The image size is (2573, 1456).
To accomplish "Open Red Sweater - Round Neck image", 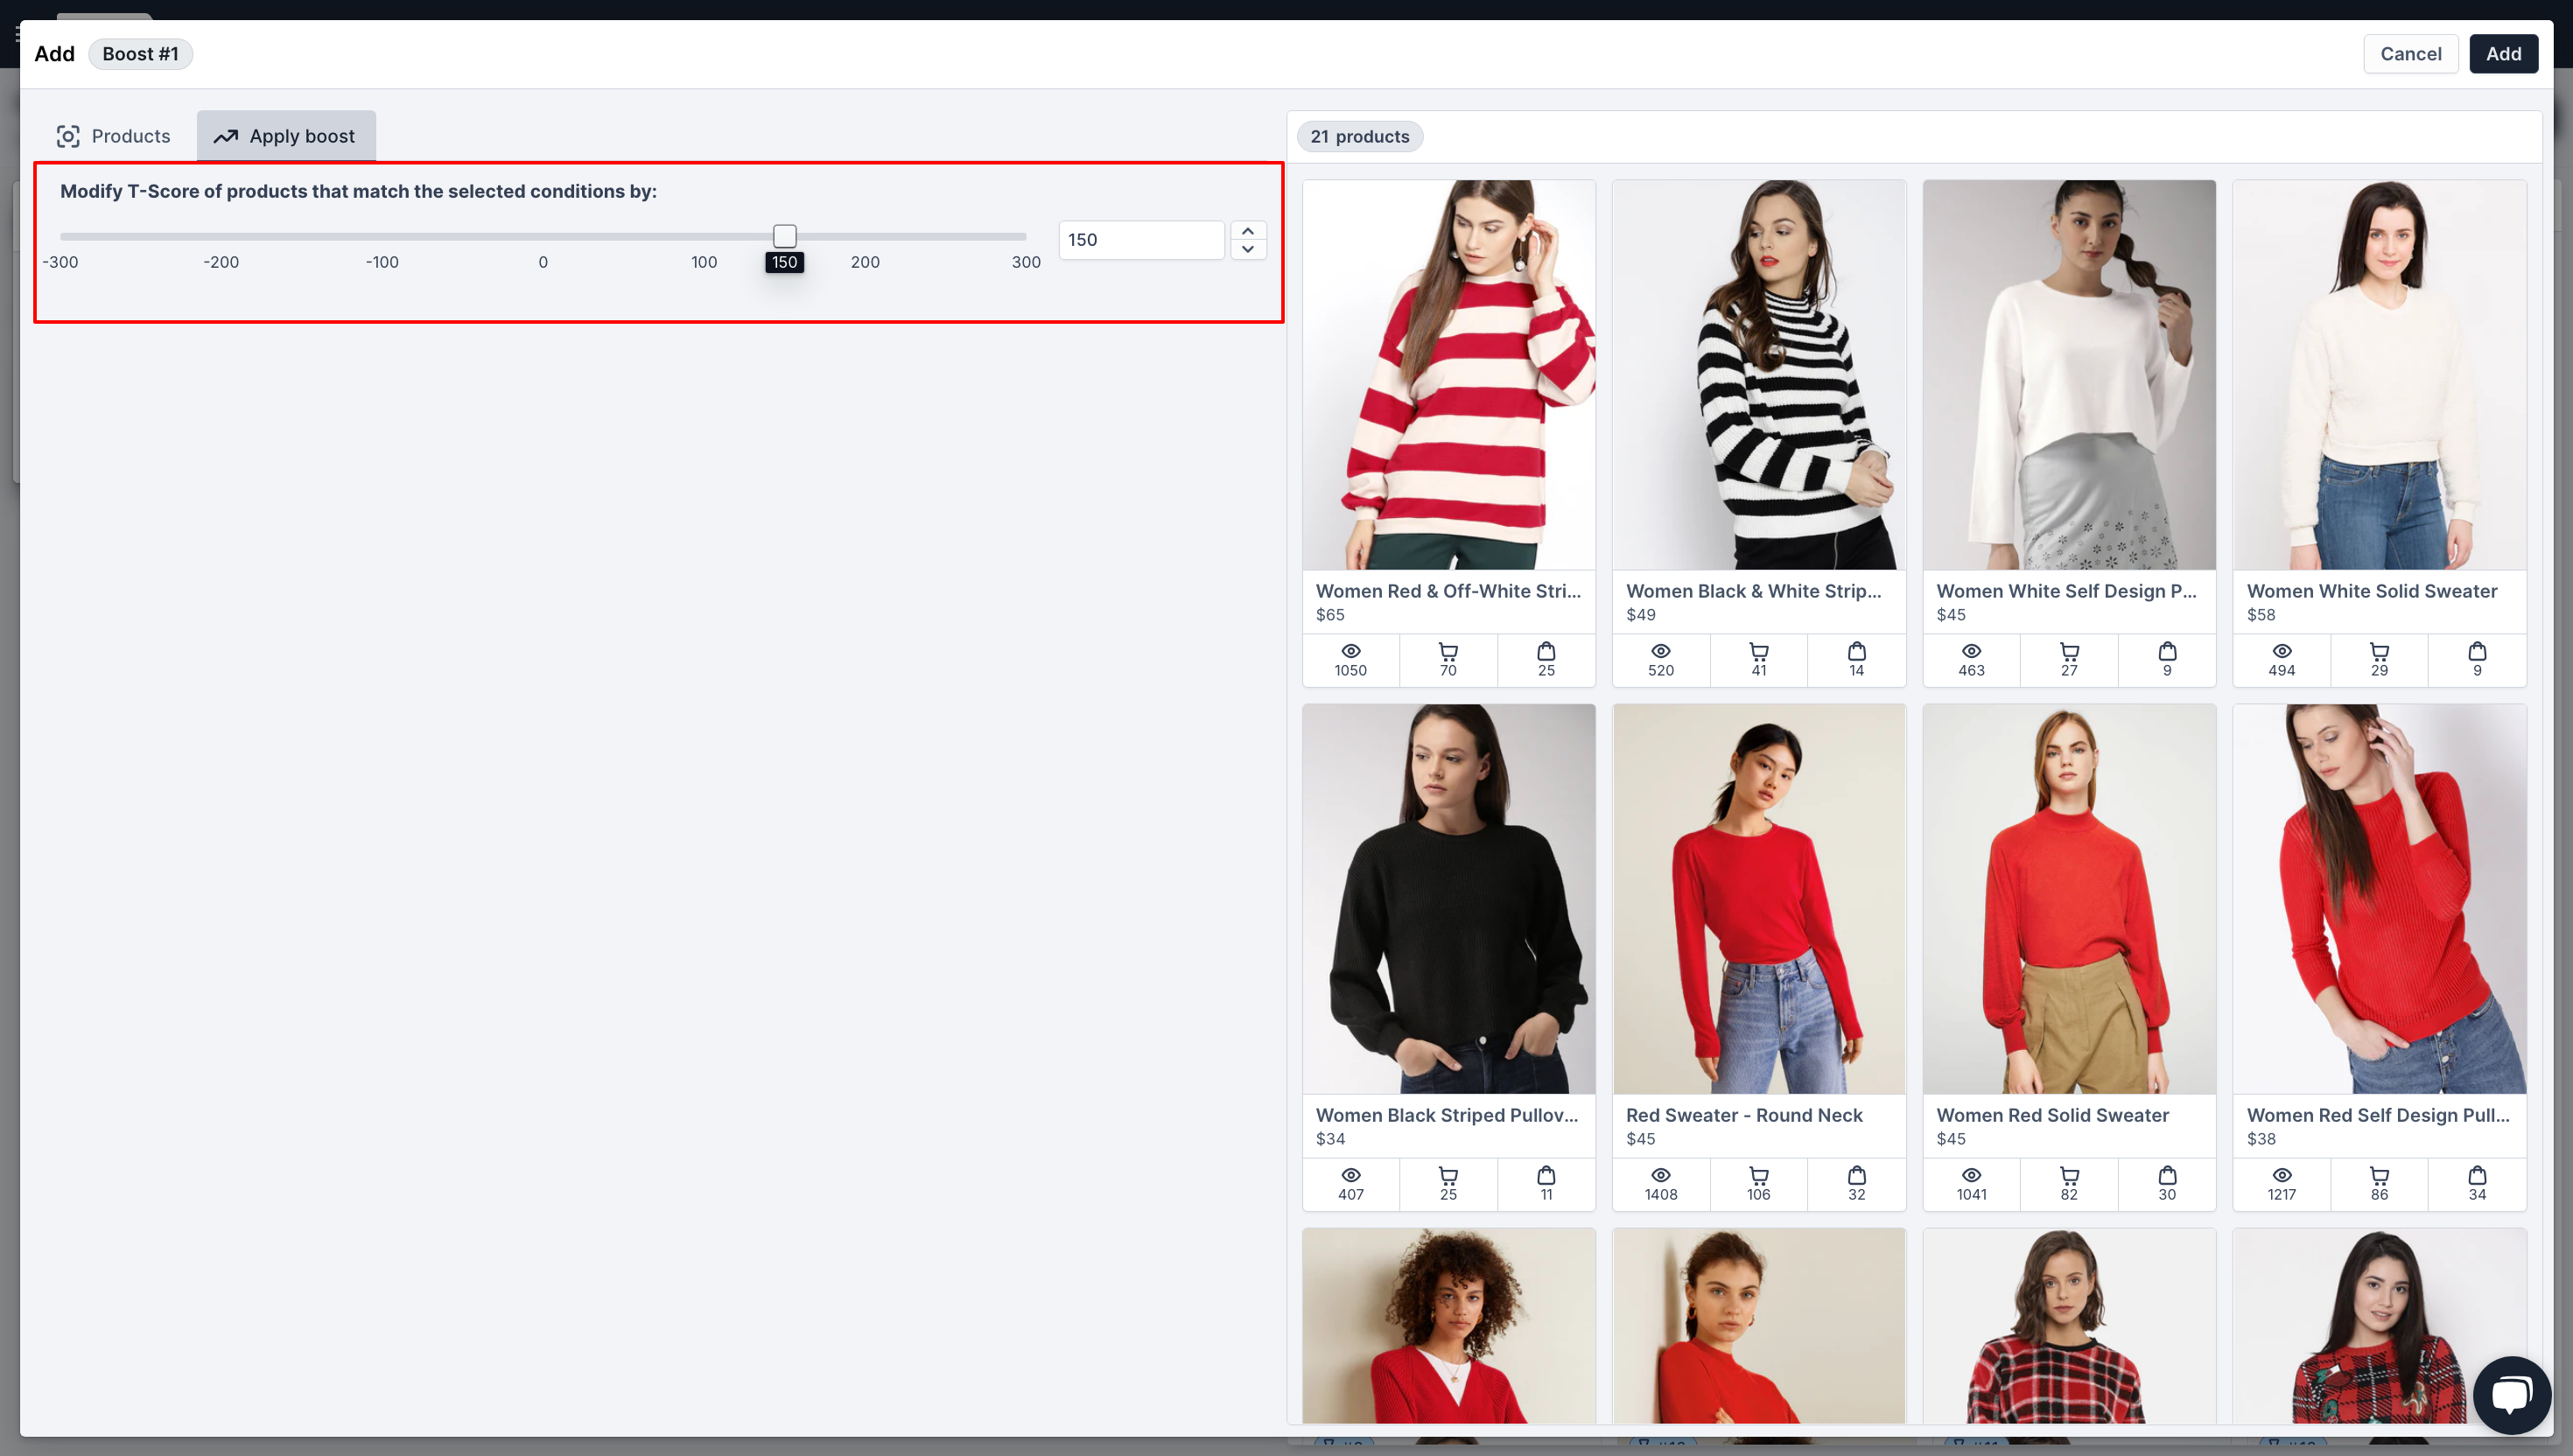I will pyautogui.click(x=1758, y=899).
